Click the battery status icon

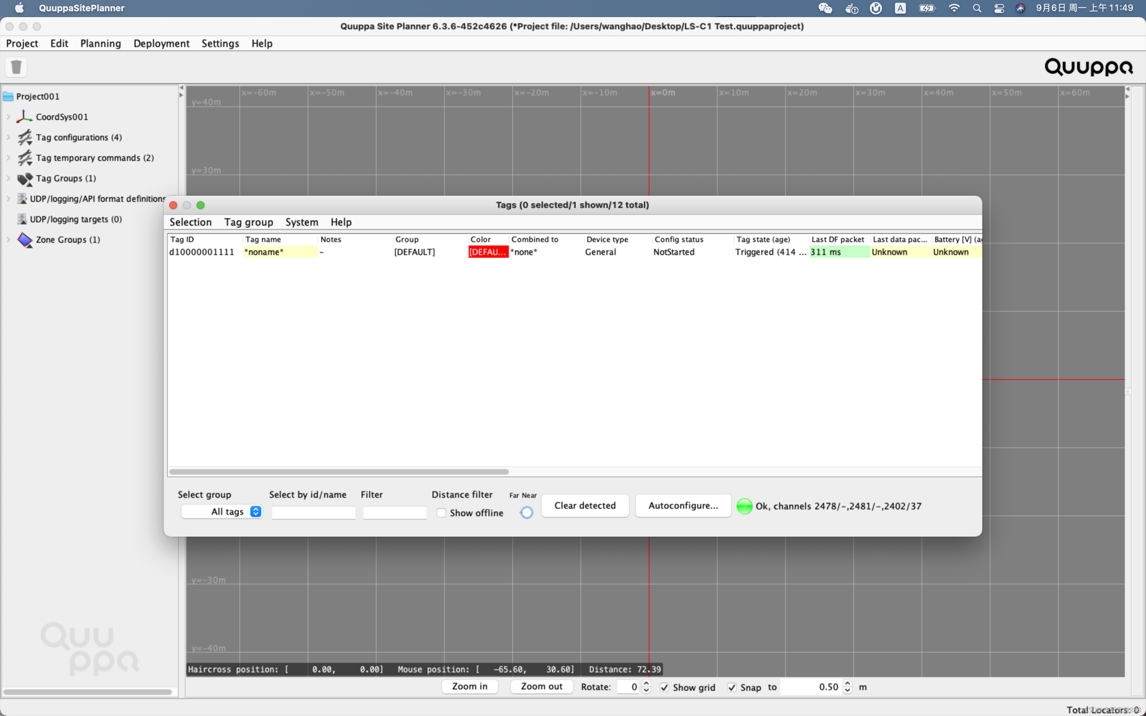coord(927,8)
